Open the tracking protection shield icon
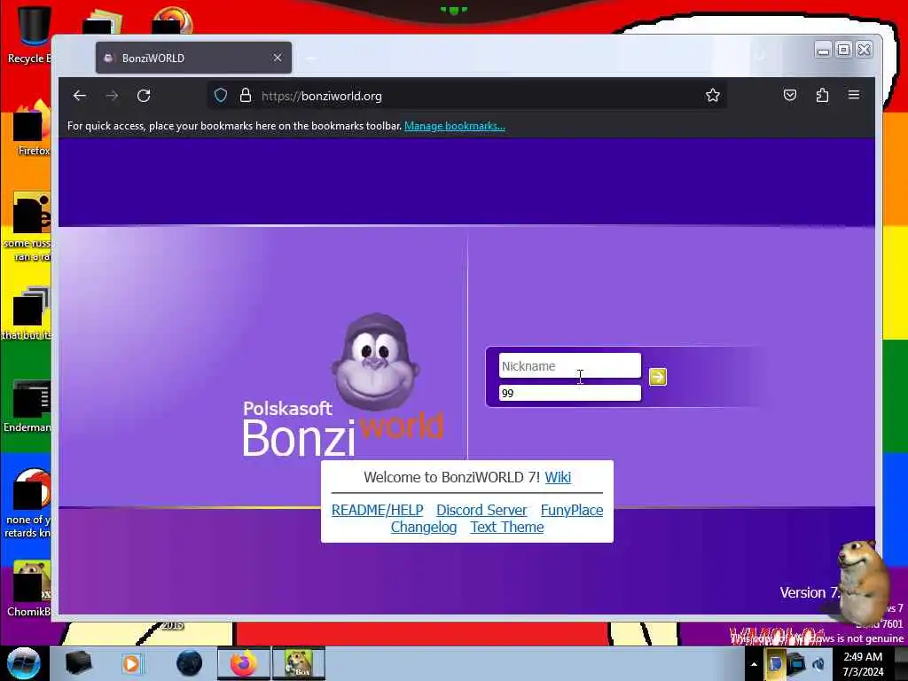The image size is (908, 681). 221,95
